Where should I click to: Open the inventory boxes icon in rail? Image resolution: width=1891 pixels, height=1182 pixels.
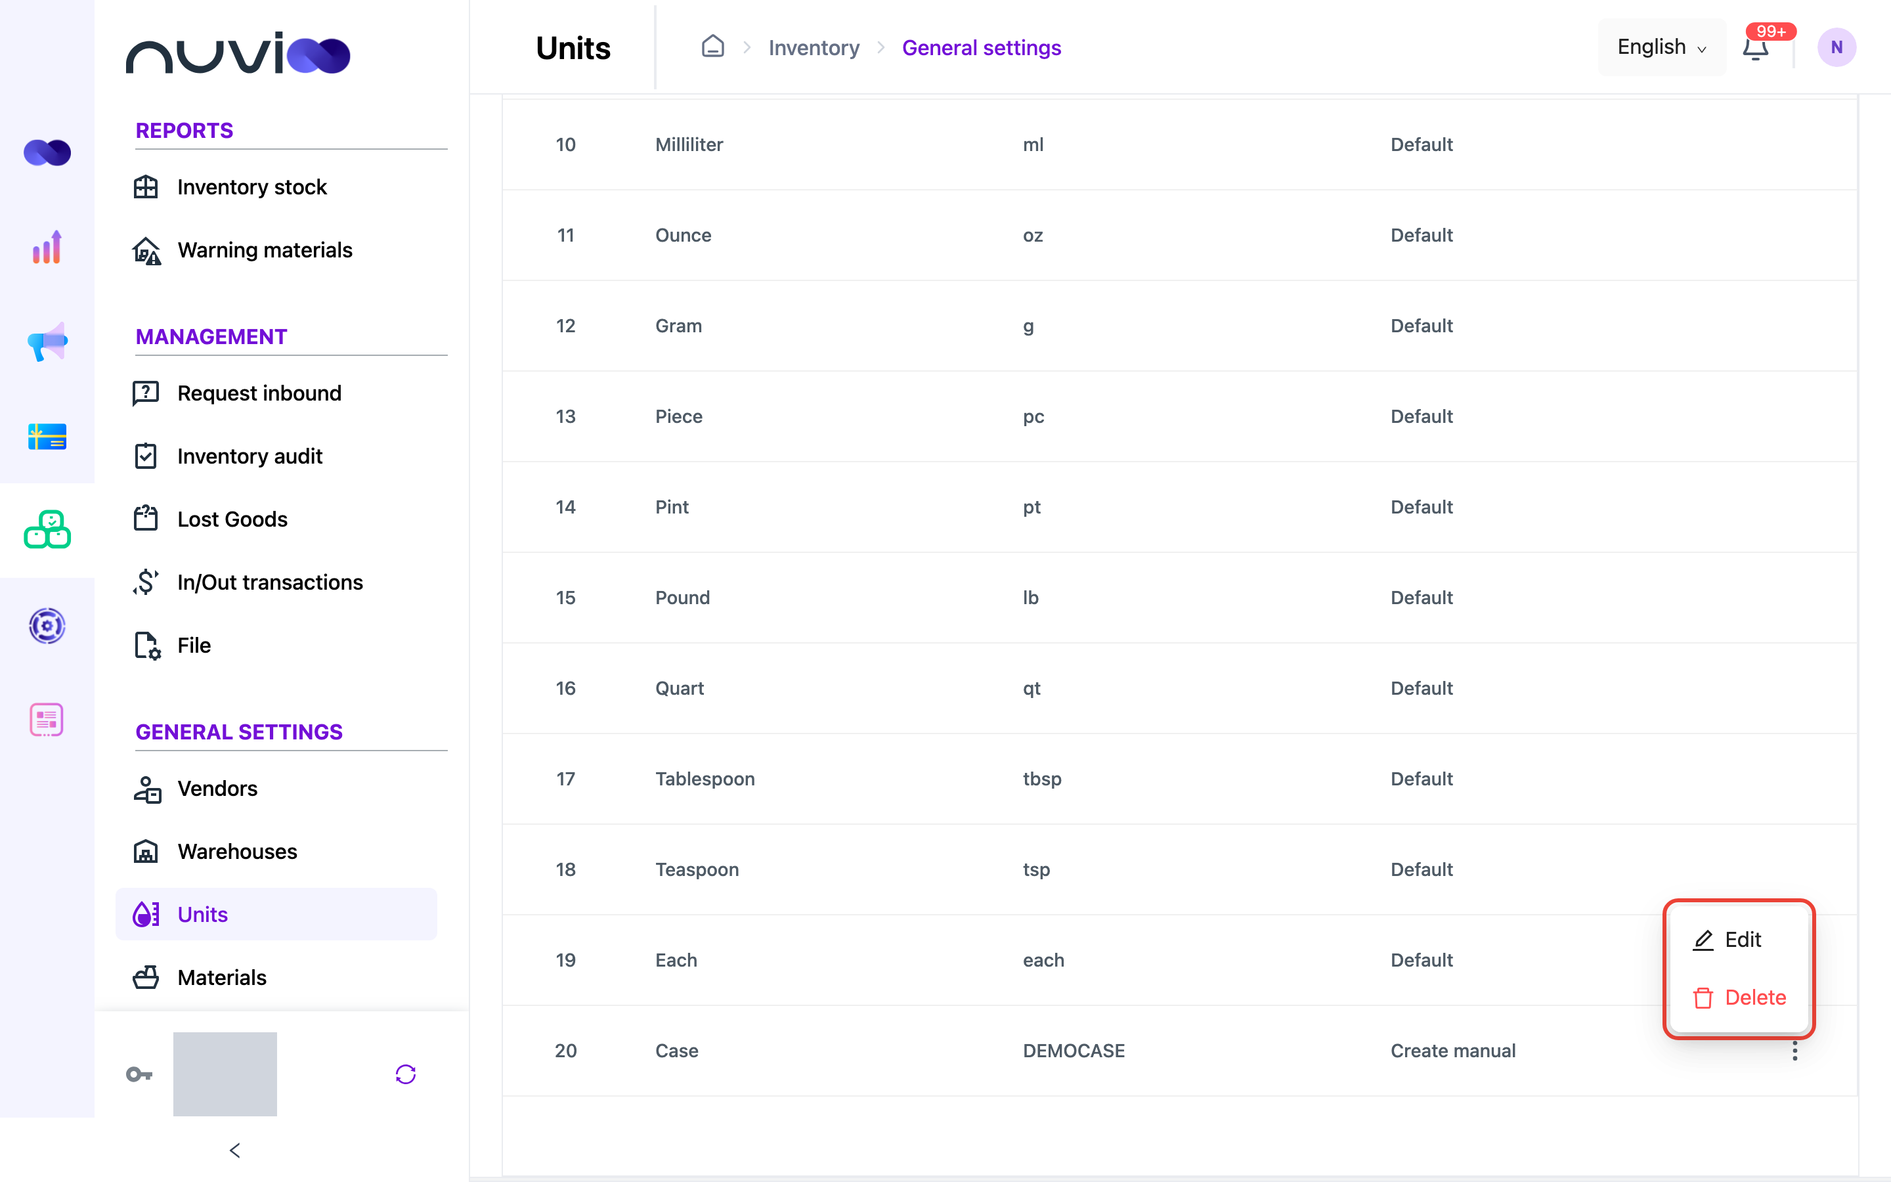47,530
